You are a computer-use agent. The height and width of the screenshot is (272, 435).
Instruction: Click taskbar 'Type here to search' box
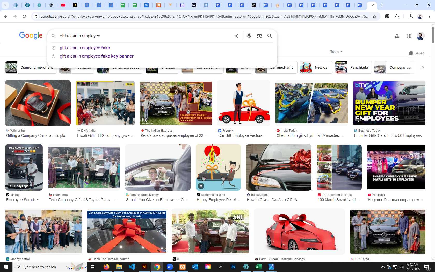pos(49,267)
